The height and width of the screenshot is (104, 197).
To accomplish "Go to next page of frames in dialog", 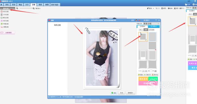I will (146, 71).
